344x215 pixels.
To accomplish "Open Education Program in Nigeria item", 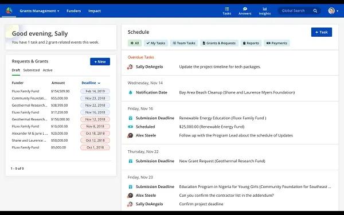I will coord(255,187).
